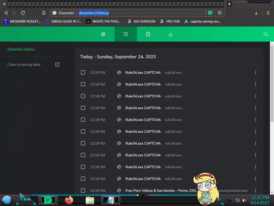This screenshot has width=274, height=206.
Task: Click the shield icon in the address bar
Action: [220, 13]
